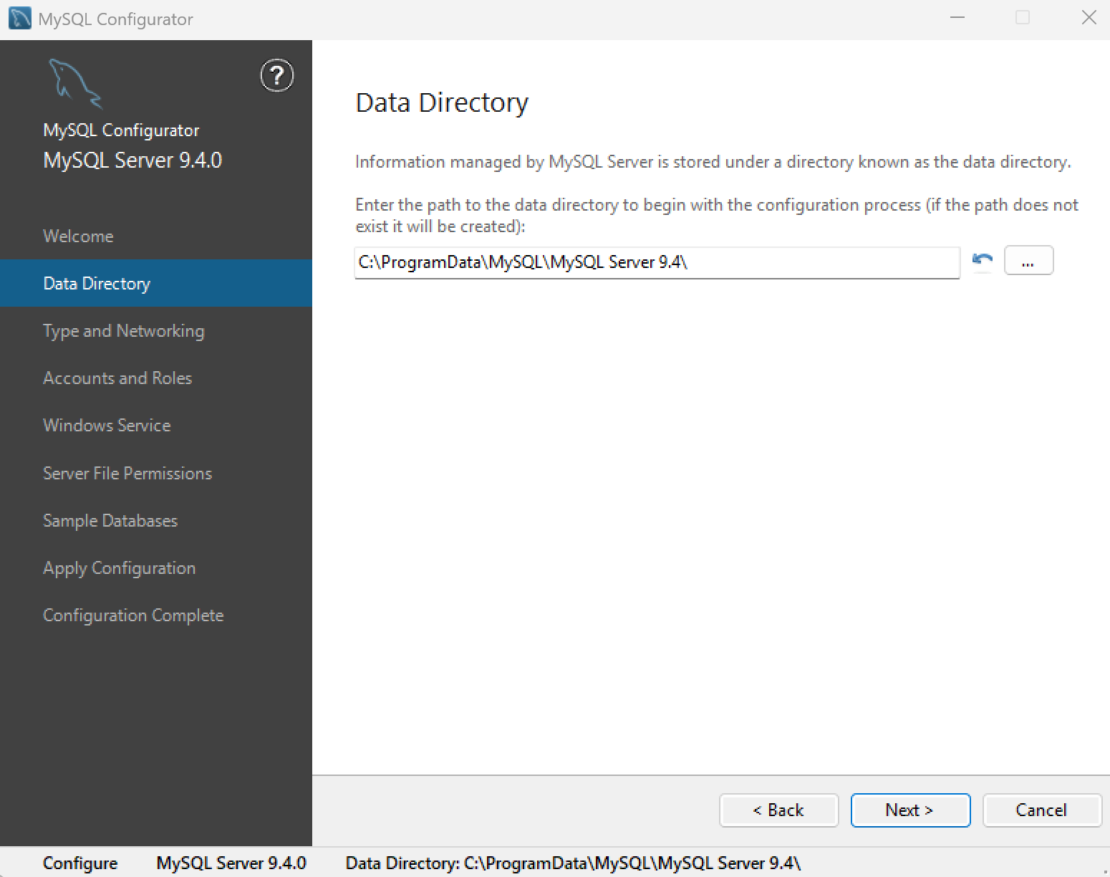This screenshot has width=1110, height=877.
Task: Open the Server File Permissions step
Action: pos(156,473)
